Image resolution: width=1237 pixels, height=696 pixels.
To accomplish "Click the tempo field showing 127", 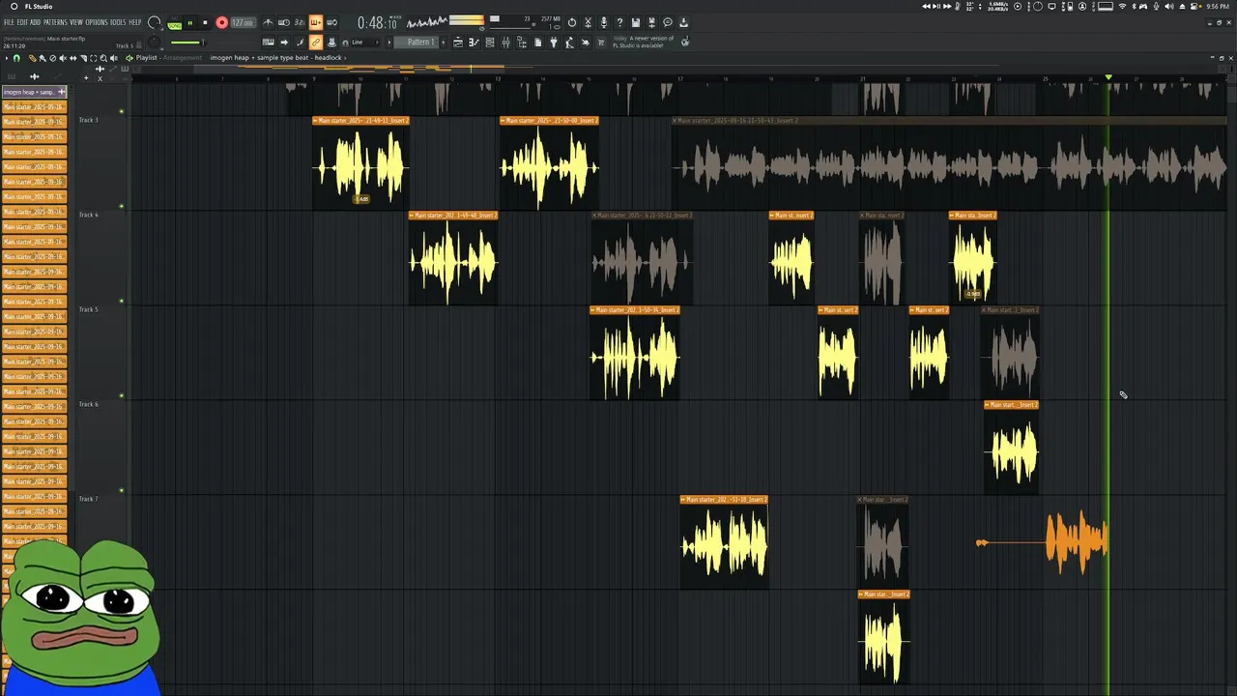I will coord(244,23).
